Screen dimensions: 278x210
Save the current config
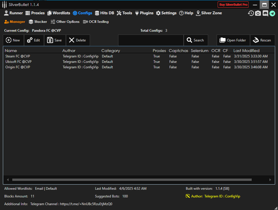(x=55, y=40)
